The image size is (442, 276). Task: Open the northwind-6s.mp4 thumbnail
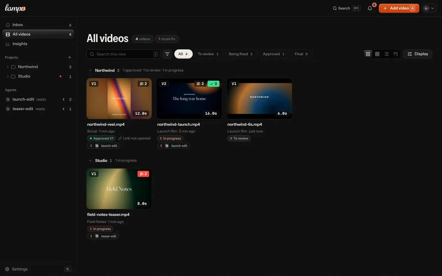(x=259, y=99)
